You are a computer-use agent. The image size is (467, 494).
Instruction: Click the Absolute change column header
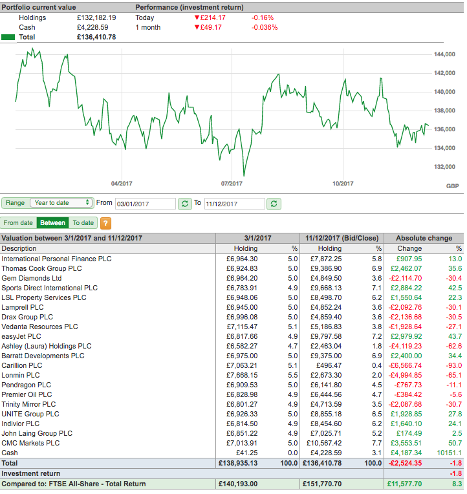tap(424, 238)
